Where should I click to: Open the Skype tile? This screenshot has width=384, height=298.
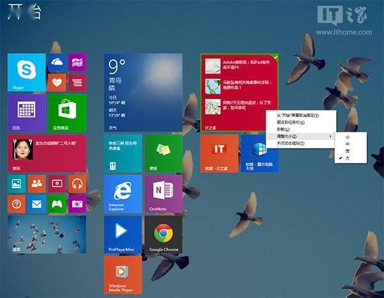pyautogui.click(x=26, y=72)
